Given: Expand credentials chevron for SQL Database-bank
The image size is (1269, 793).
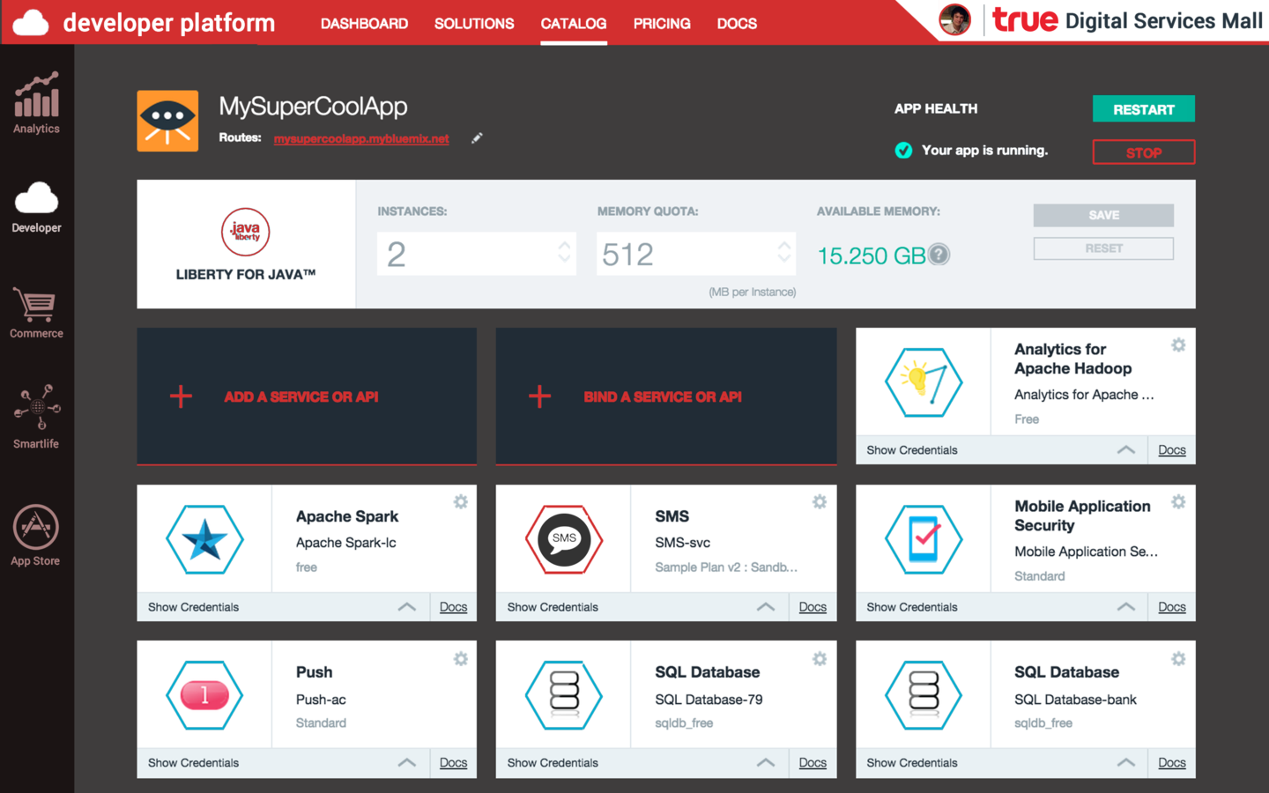Looking at the screenshot, I should [x=1125, y=763].
